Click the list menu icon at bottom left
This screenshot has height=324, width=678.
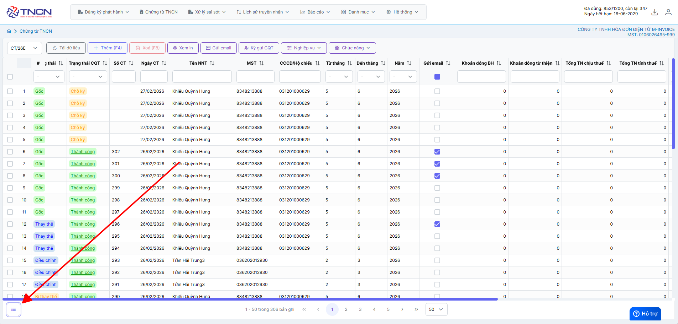click(14, 309)
